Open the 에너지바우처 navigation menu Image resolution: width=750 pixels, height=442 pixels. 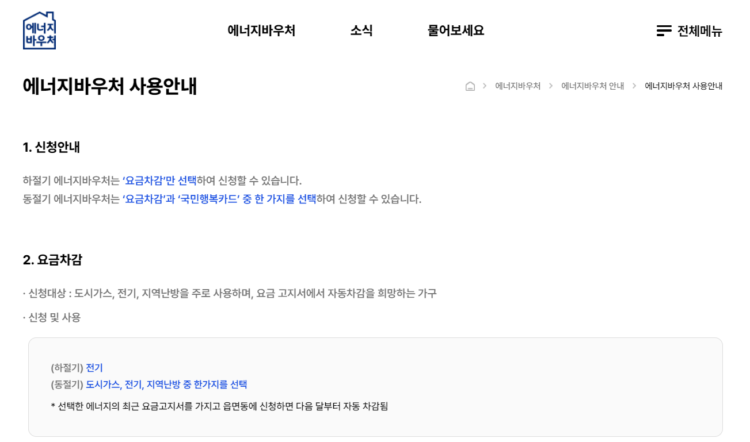(x=262, y=30)
